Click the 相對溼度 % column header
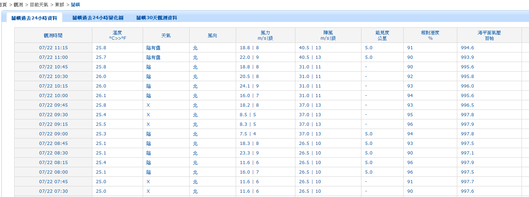The height and width of the screenshot is (197, 529). click(x=430, y=35)
